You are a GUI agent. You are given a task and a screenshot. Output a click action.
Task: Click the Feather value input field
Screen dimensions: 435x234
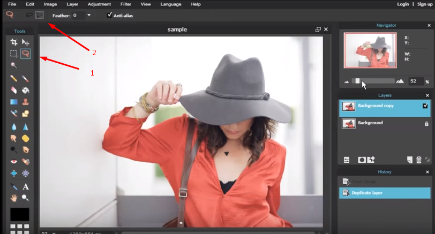tap(78, 16)
